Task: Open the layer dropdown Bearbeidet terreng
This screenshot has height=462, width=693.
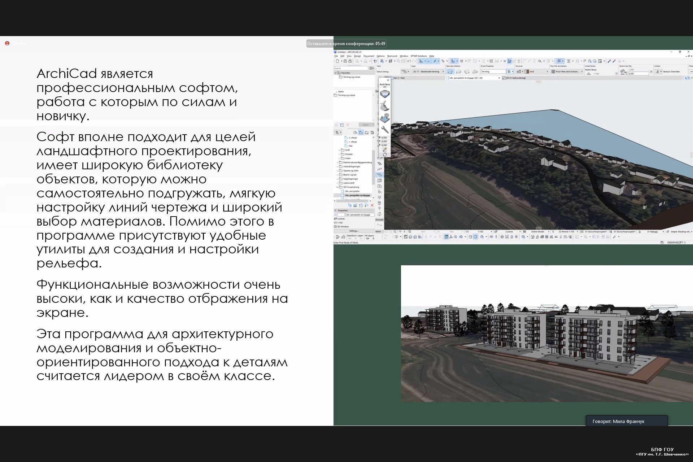Action: click(x=428, y=71)
